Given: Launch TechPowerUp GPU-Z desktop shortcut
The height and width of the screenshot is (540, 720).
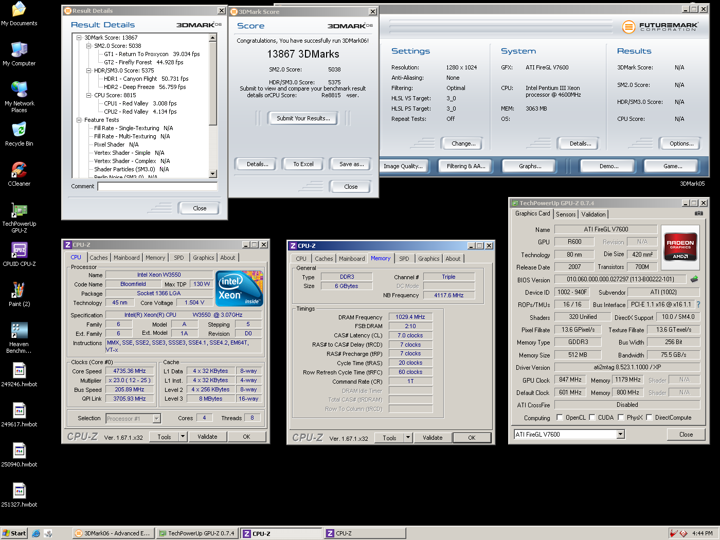Looking at the screenshot, I should [19, 218].
